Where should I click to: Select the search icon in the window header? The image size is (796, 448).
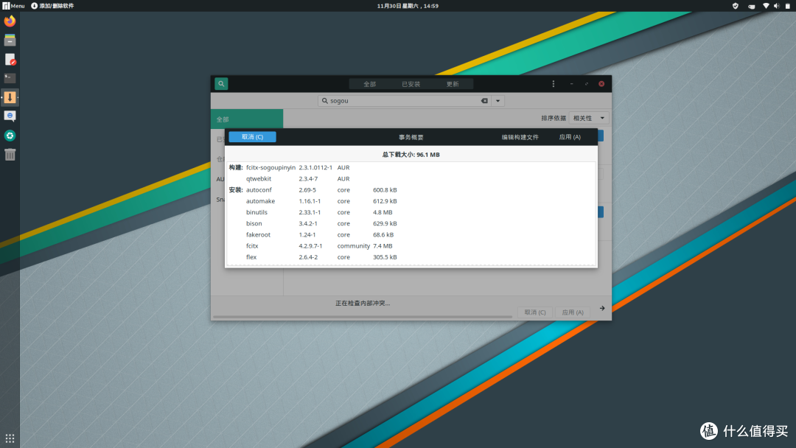pyautogui.click(x=220, y=83)
